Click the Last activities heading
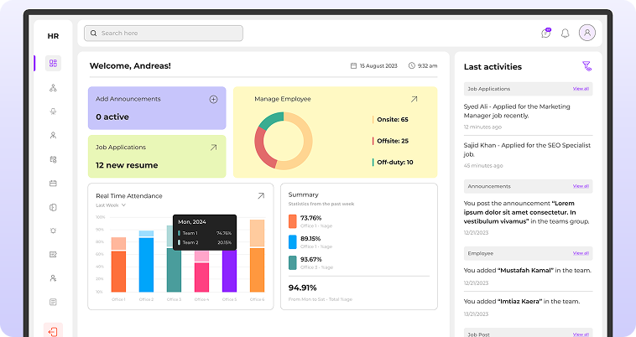 pos(493,67)
